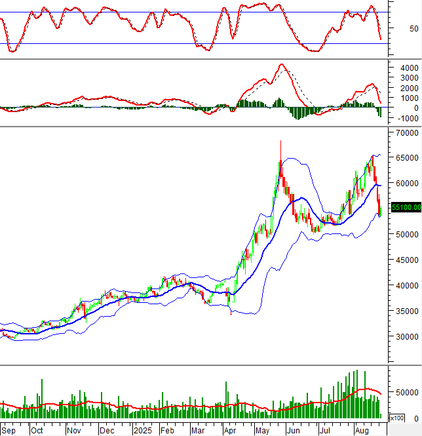The height and width of the screenshot is (436, 422).
Task: Select the Feb month label on time axis
Action: pos(167,431)
